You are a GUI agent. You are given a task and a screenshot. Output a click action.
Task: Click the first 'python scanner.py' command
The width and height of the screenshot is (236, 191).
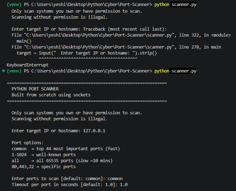pyautogui.click(x=176, y=5)
